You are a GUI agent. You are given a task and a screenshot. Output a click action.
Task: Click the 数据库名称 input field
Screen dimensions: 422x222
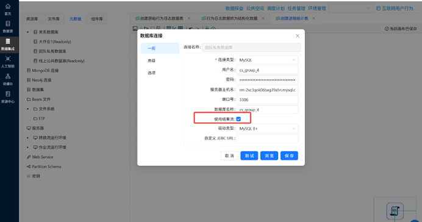(267, 110)
